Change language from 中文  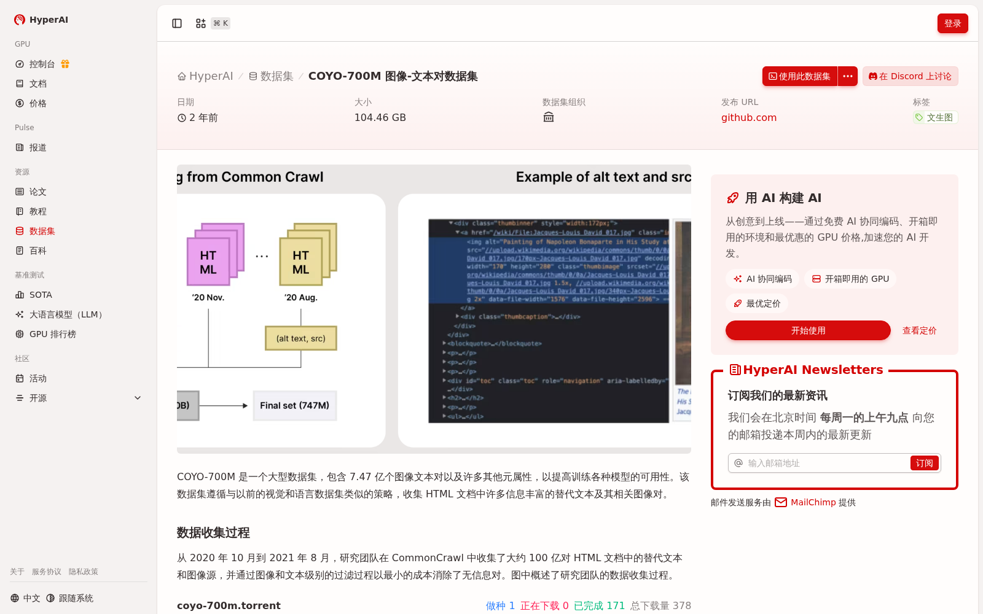coord(25,598)
